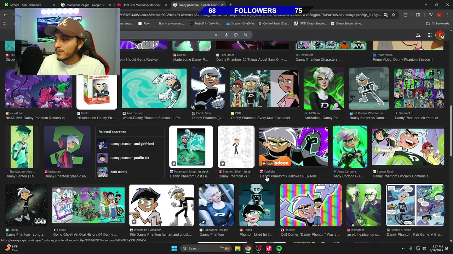Open the Chrome profile C button
Viewport: 453px width, 254px height.
click(x=439, y=15)
